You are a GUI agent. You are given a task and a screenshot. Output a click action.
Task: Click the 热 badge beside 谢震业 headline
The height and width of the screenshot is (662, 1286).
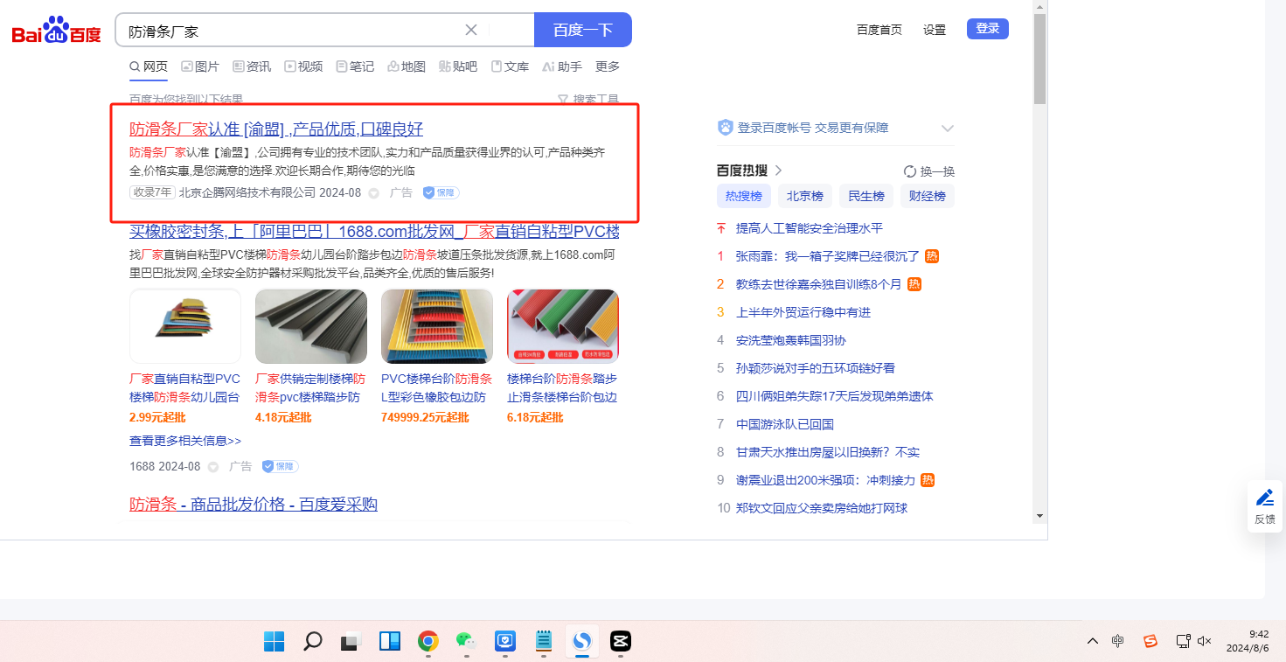click(x=928, y=480)
